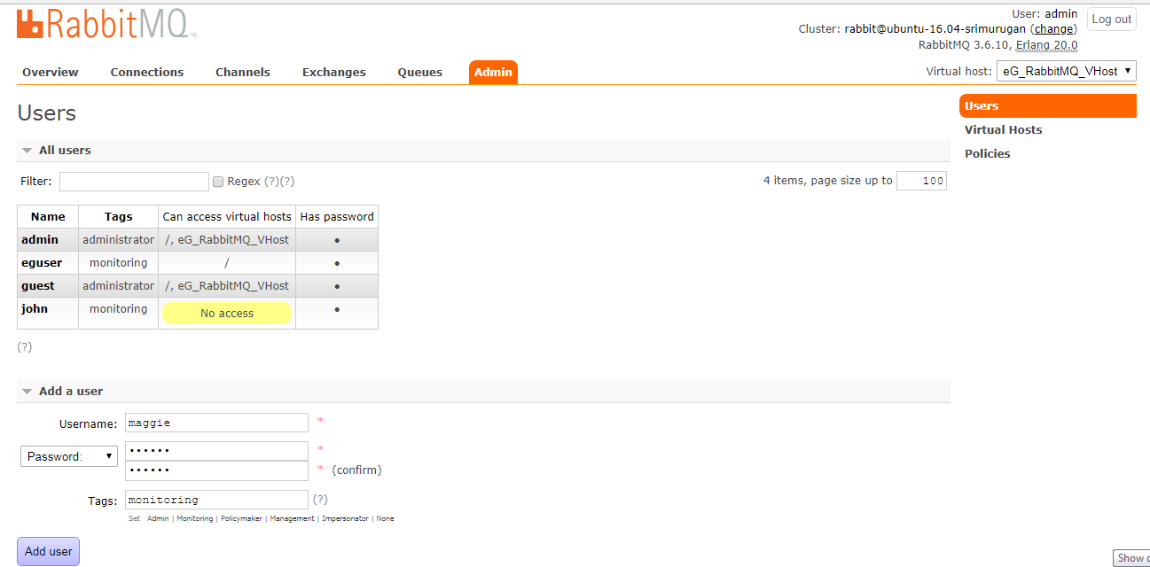
Task: Click the yellow No access cell for john
Action: 227,314
